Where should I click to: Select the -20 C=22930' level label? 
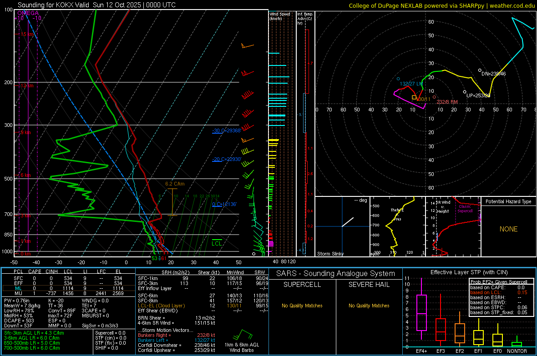(x=227, y=159)
